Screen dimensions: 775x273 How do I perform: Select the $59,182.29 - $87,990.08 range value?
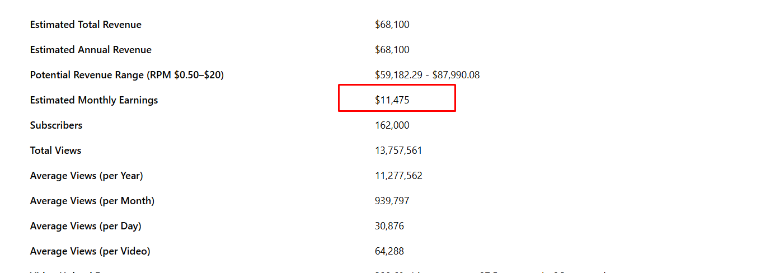[x=427, y=75]
